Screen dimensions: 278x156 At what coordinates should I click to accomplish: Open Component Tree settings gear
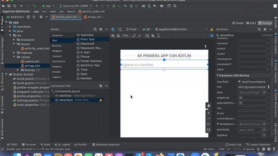tap(101, 86)
